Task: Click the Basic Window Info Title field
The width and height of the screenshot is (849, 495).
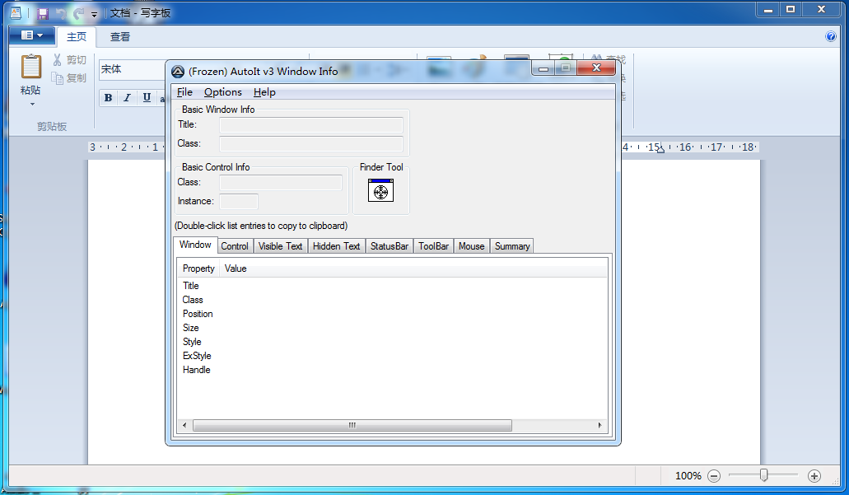Action: tap(310, 124)
